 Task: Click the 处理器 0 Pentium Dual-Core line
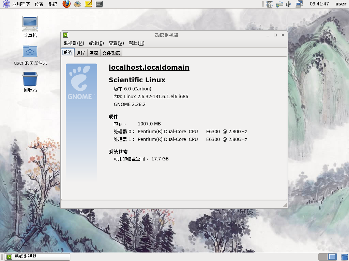(x=180, y=132)
